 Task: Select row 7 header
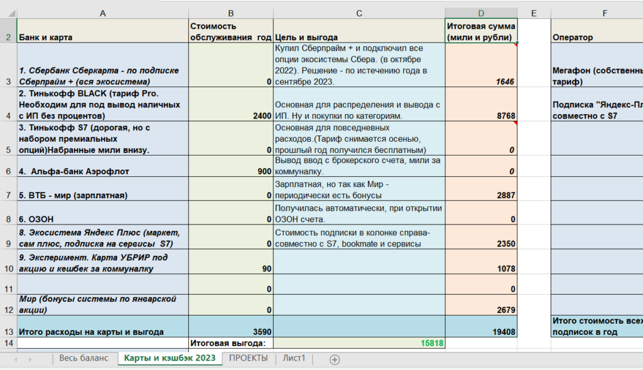(8, 189)
